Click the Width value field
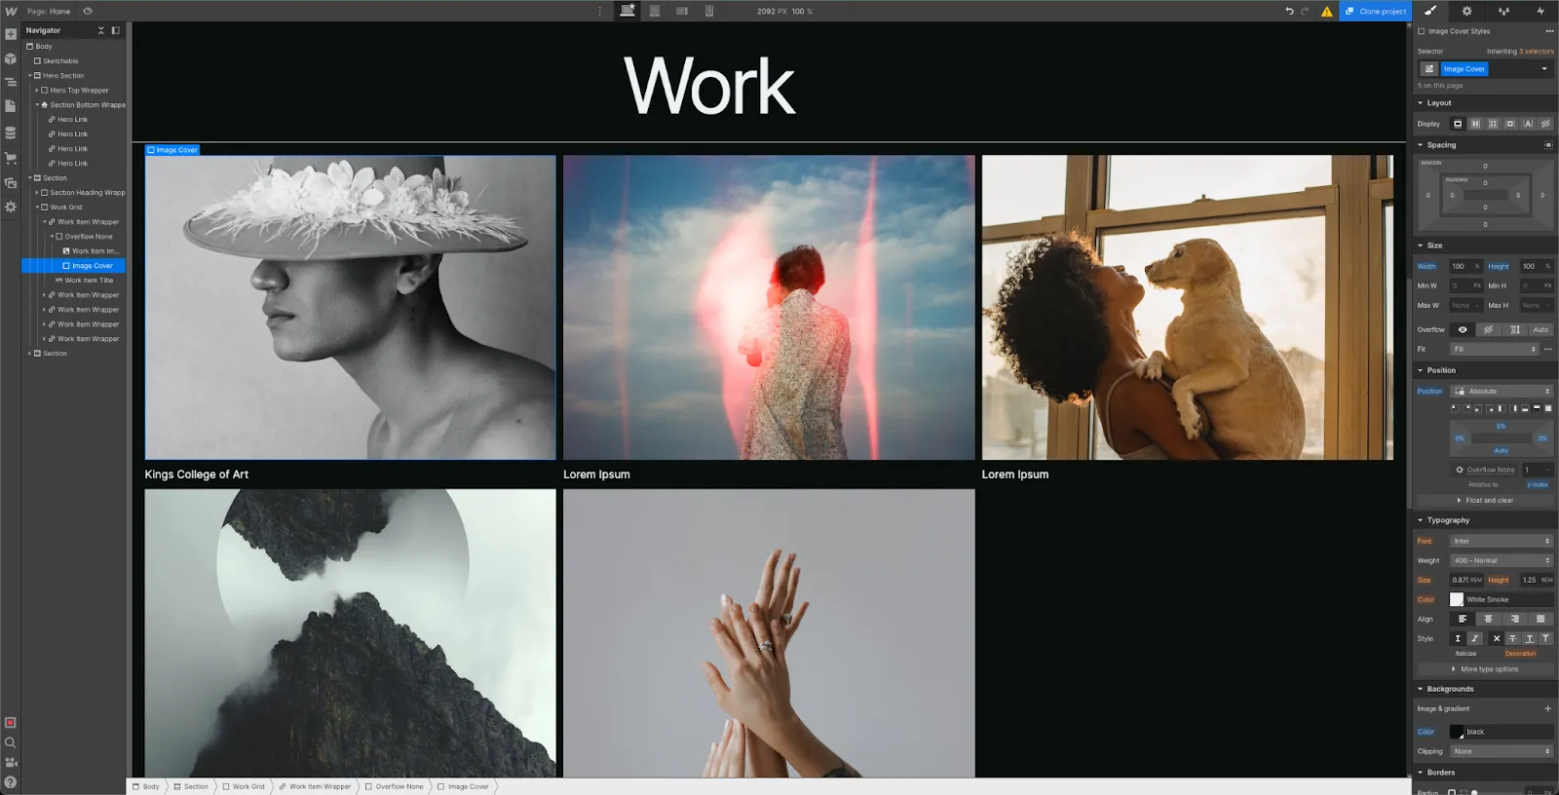Viewport: 1559px width, 795px height. click(x=1464, y=266)
